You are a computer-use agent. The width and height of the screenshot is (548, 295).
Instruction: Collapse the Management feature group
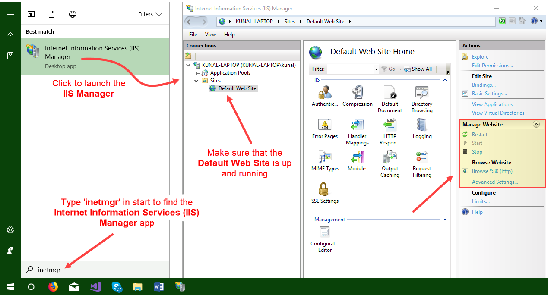pyautogui.click(x=445, y=220)
